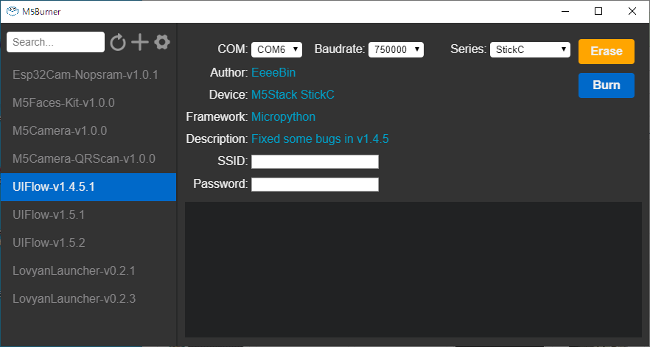Pick UIFlow-v1.5.2 from the list

pos(88,242)
